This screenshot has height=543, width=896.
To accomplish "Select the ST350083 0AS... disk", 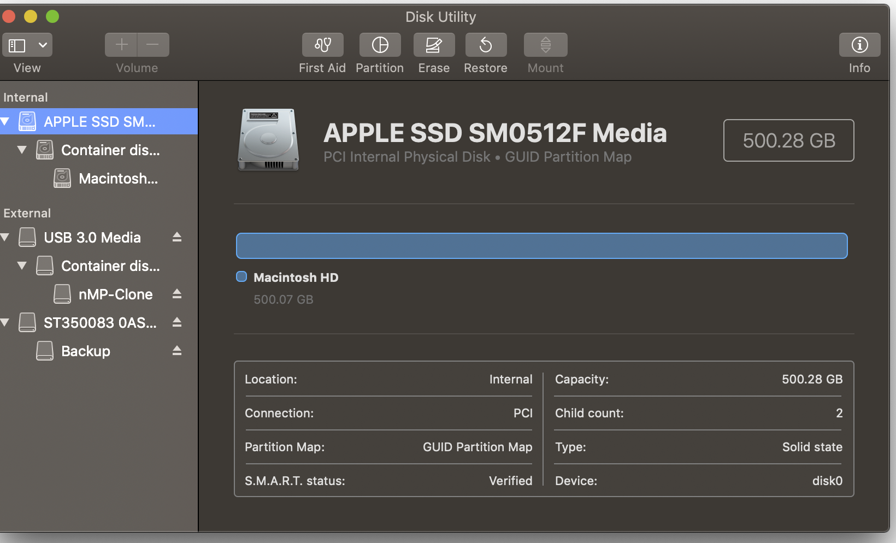I will [99, 322].
